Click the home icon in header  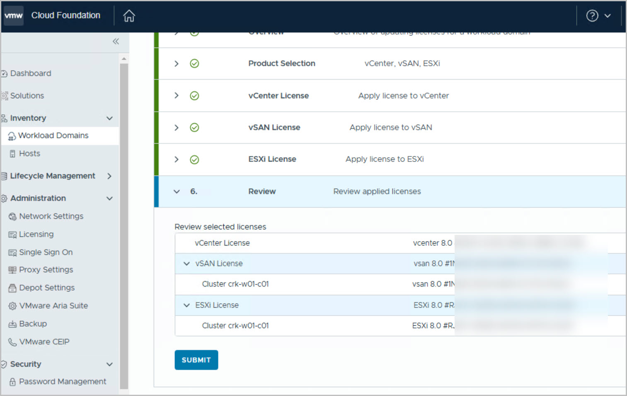click(x=129, y=16)
